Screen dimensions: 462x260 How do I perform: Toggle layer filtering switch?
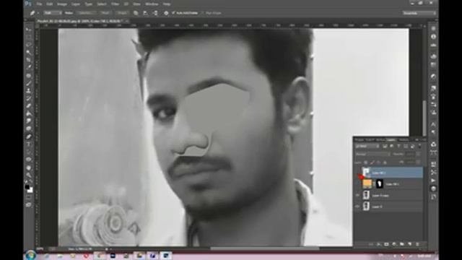click(x=419, y=146)
